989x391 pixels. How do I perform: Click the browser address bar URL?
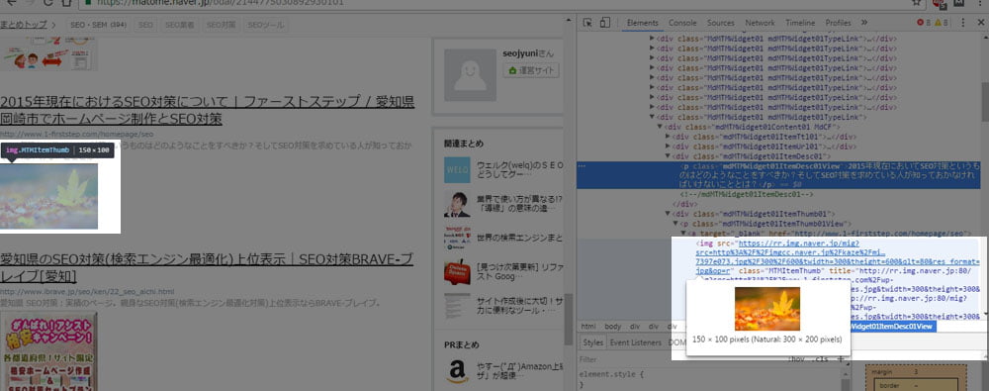(221, 3)
